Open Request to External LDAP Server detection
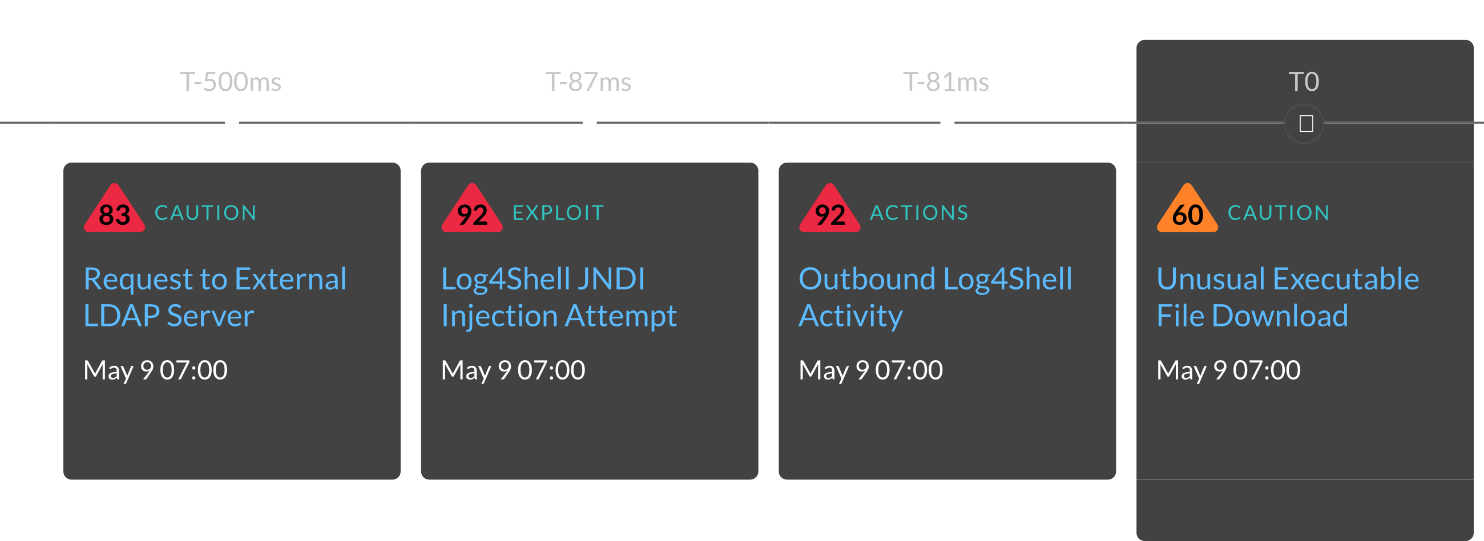The image size is (1484, 541). click(x=215, y=297)
